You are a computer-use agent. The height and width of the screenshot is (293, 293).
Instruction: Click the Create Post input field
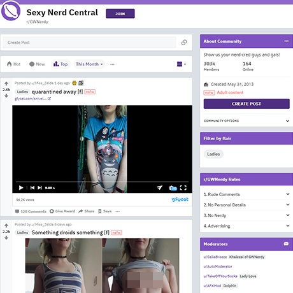[x=89, y=43]
